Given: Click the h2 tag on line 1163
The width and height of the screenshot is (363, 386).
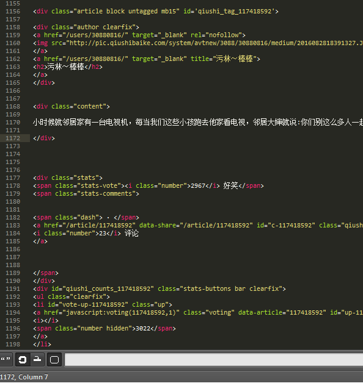Looking at the screenshot, I should click(40, 66).
